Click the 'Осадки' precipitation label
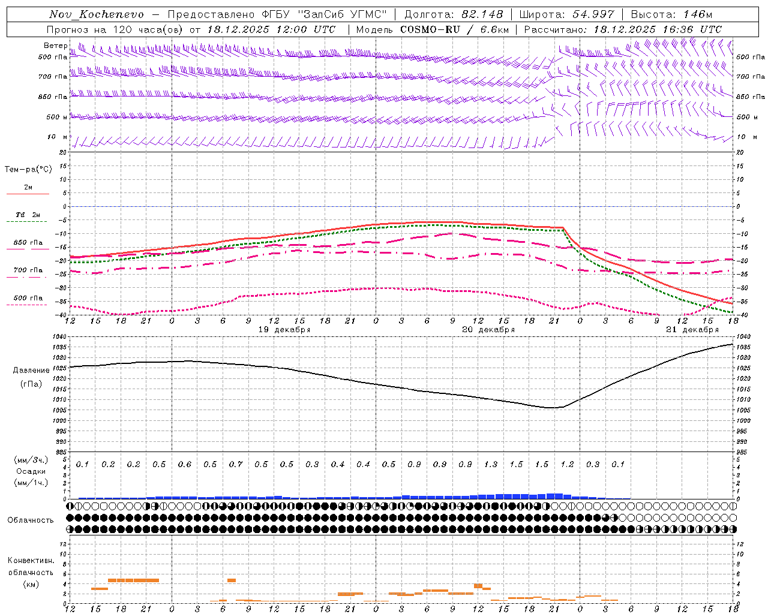The image size is (768, 614). tap(31, 471)
